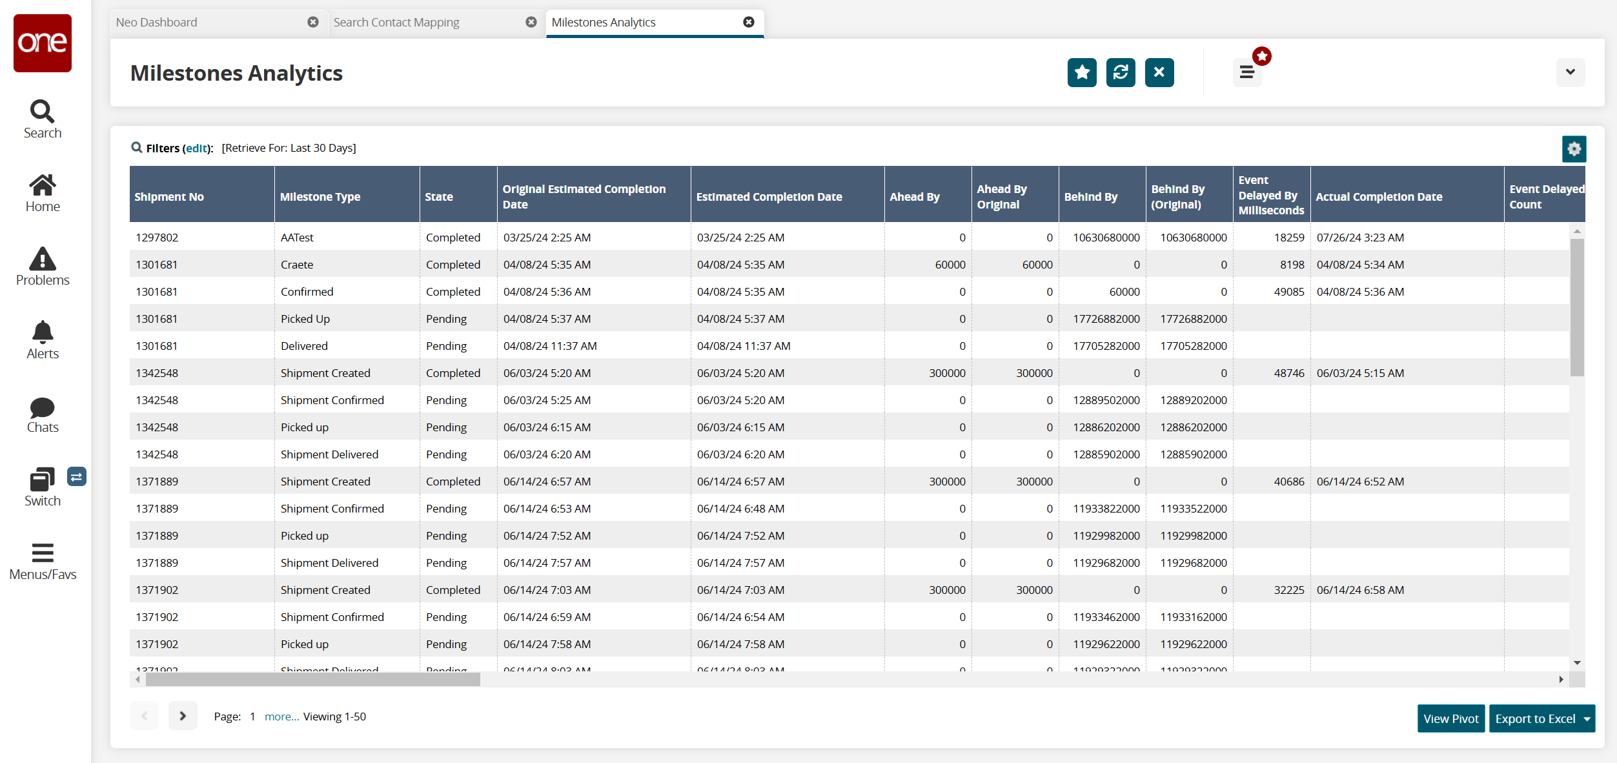Select the AATest milestone cell
1617x763 pixels.
click(x=347, y=237)
